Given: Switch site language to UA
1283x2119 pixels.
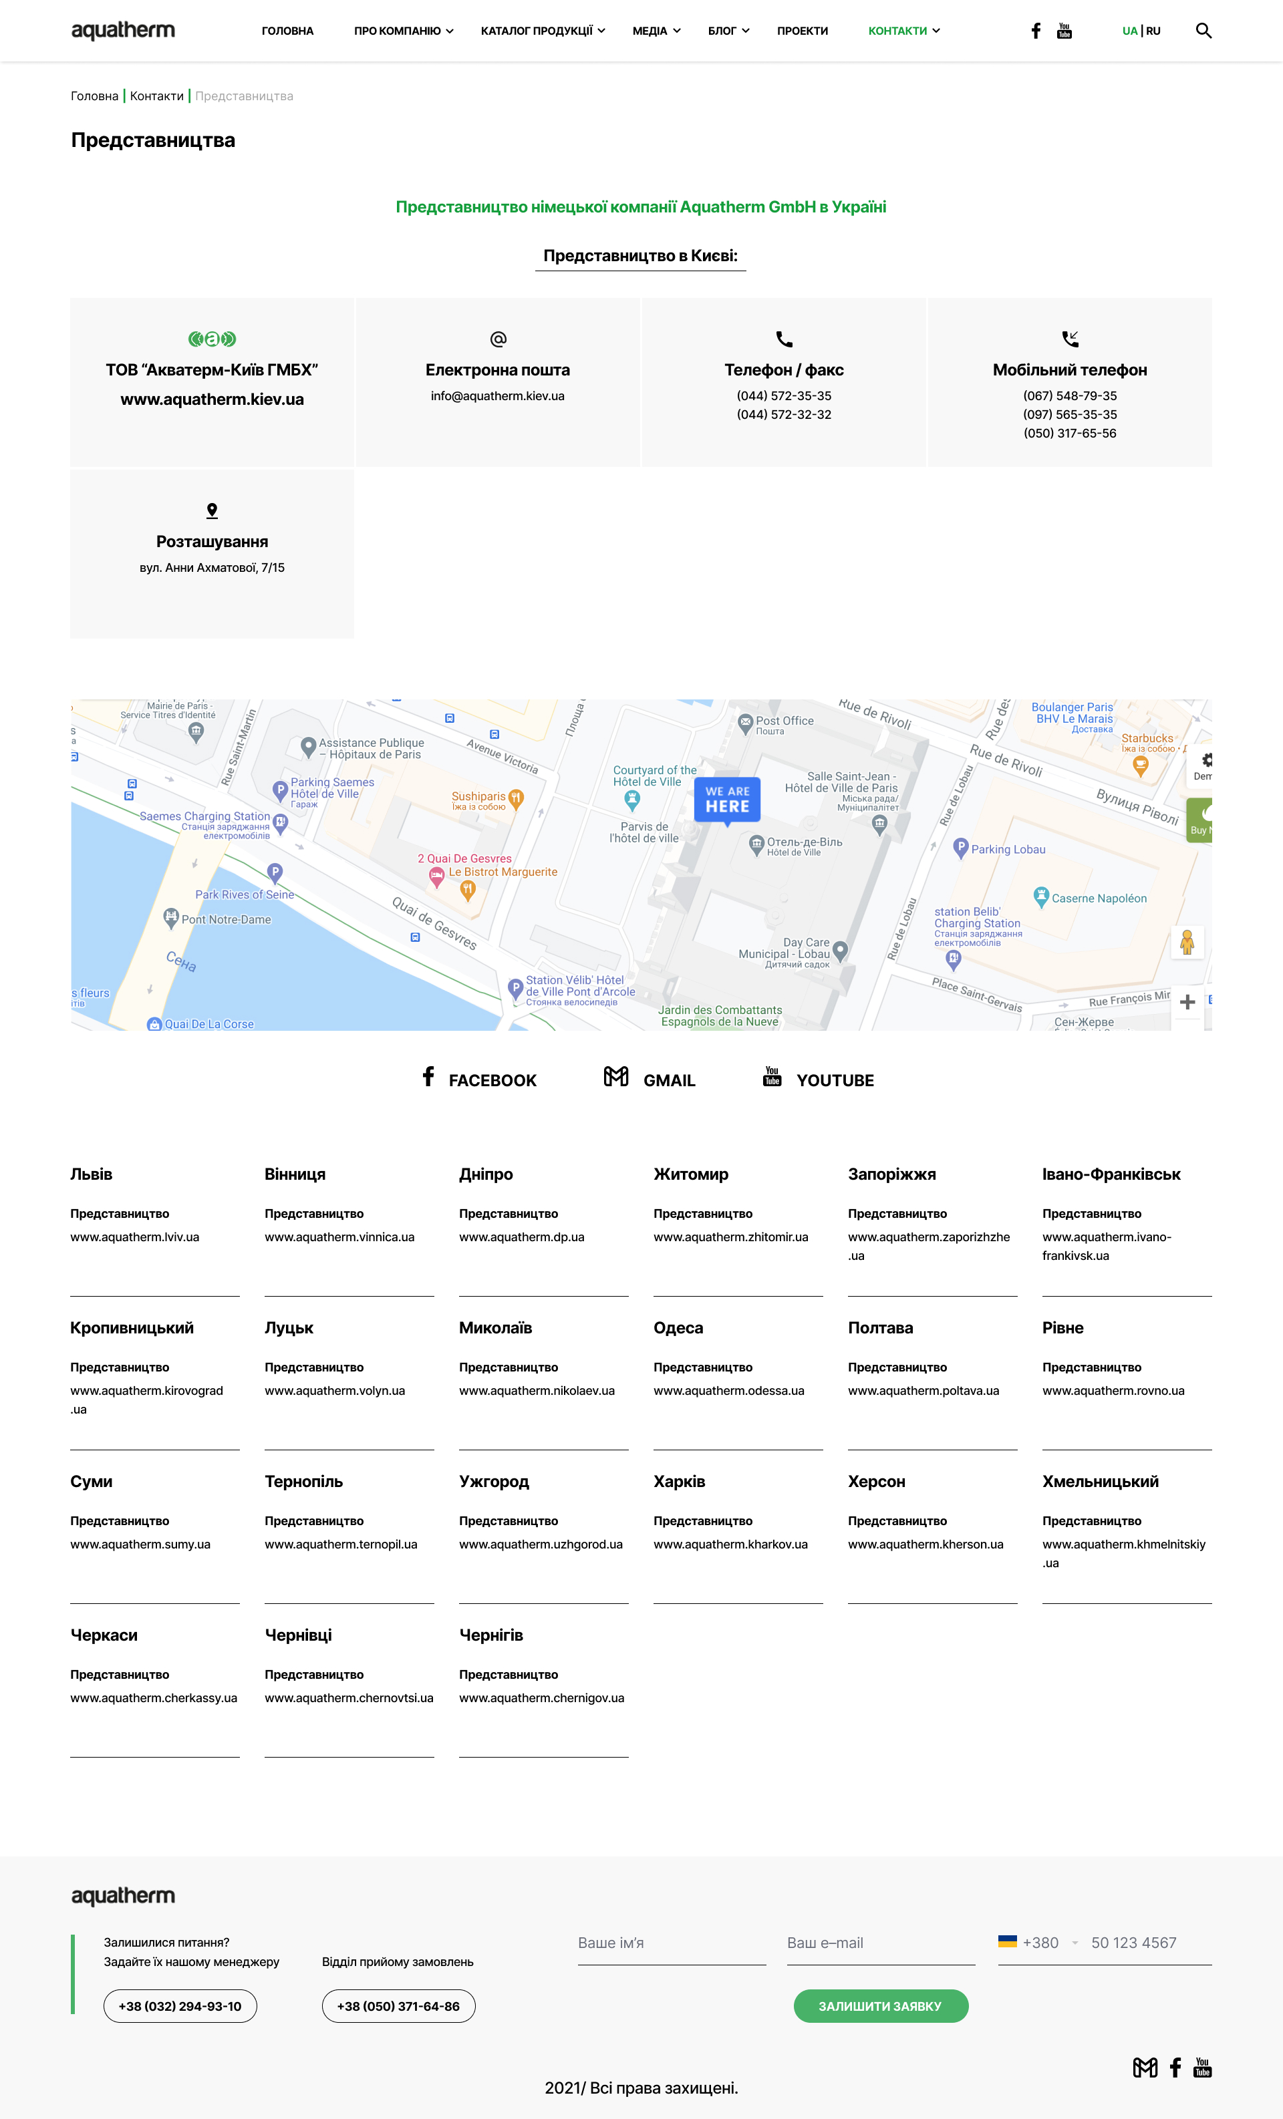Looking at the screenshot, I should (x=1130, y=31).
